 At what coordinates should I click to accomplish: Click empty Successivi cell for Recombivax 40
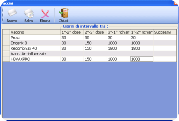tap(165, 48)
